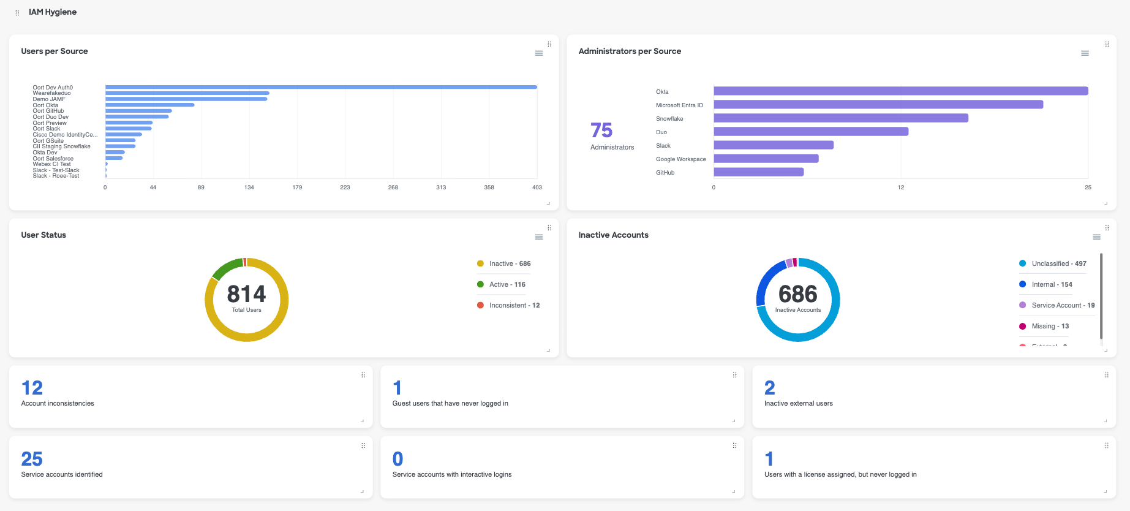Image resolution: width=1130 pixels, height=511 pixels.
Task: Click the IAM Hygiene drag handle icon
Action: click(17, 13)
